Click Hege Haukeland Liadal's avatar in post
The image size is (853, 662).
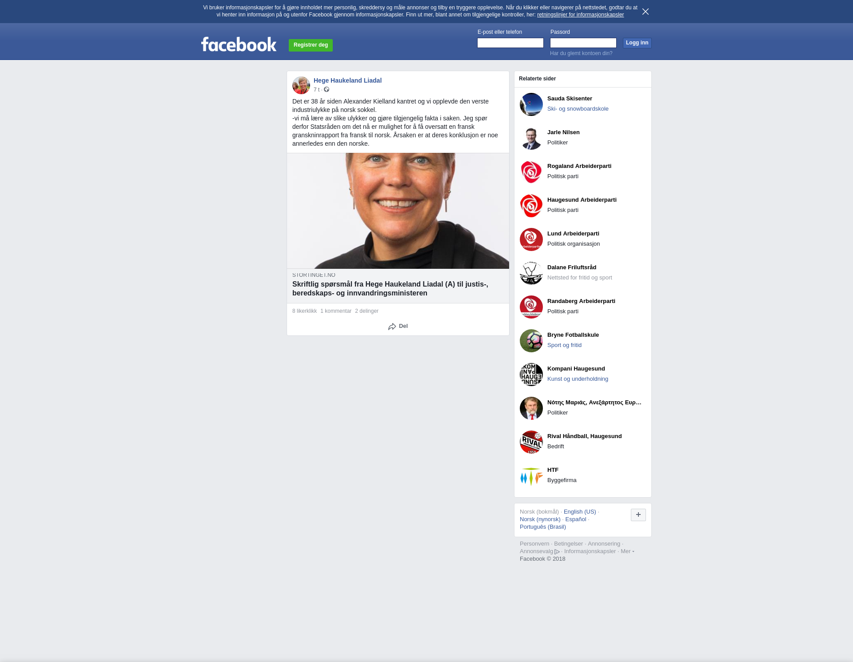click(301, 85)
